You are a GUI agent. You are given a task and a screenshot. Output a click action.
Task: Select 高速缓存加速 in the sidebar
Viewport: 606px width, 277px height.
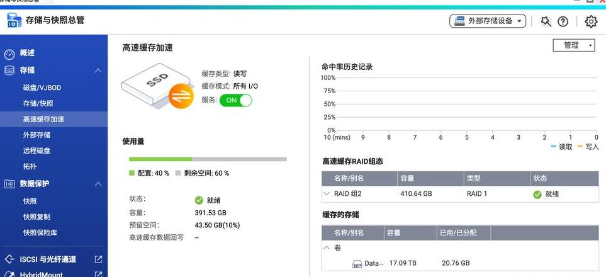[53, 119]
